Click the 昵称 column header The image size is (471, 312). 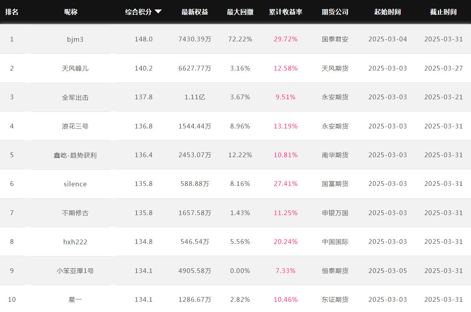(x=70, y=12)
